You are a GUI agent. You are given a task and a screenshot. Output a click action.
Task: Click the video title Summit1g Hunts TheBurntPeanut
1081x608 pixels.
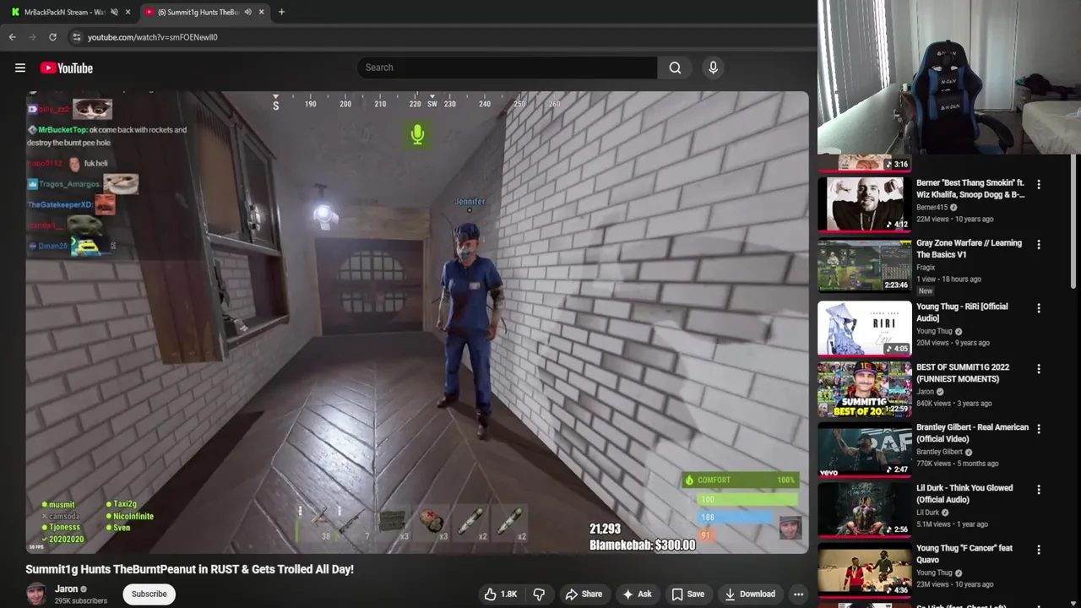coord(189,569)
